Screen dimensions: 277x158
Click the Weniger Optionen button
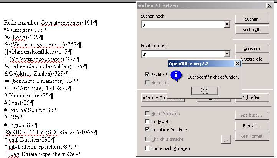[x=155, y=98]
